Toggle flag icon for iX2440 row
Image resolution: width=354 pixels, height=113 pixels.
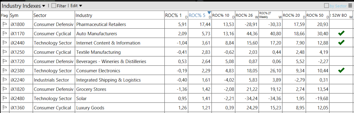point(5,43)
